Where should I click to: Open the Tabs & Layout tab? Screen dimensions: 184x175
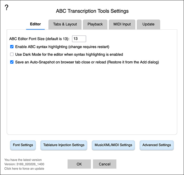(x=65, y=24)
